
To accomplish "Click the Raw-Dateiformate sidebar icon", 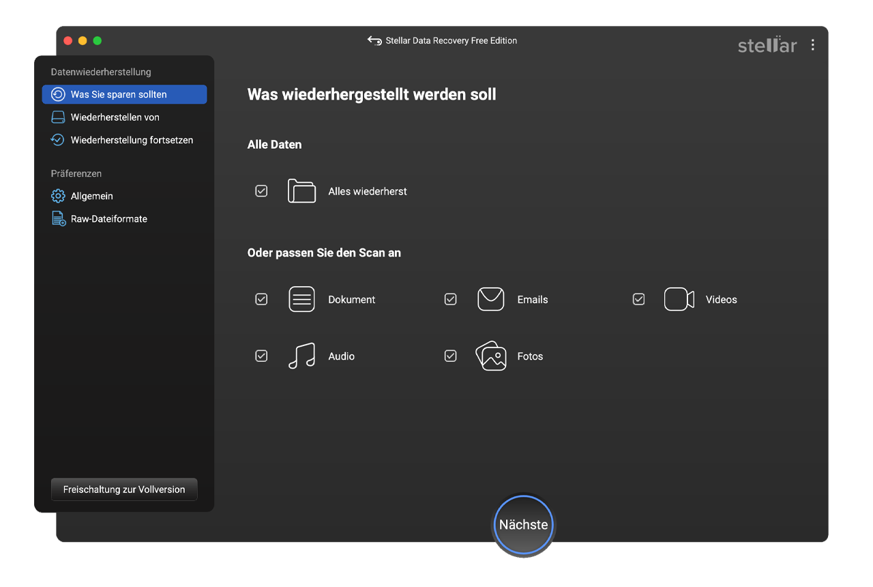I will coord(57,218).
